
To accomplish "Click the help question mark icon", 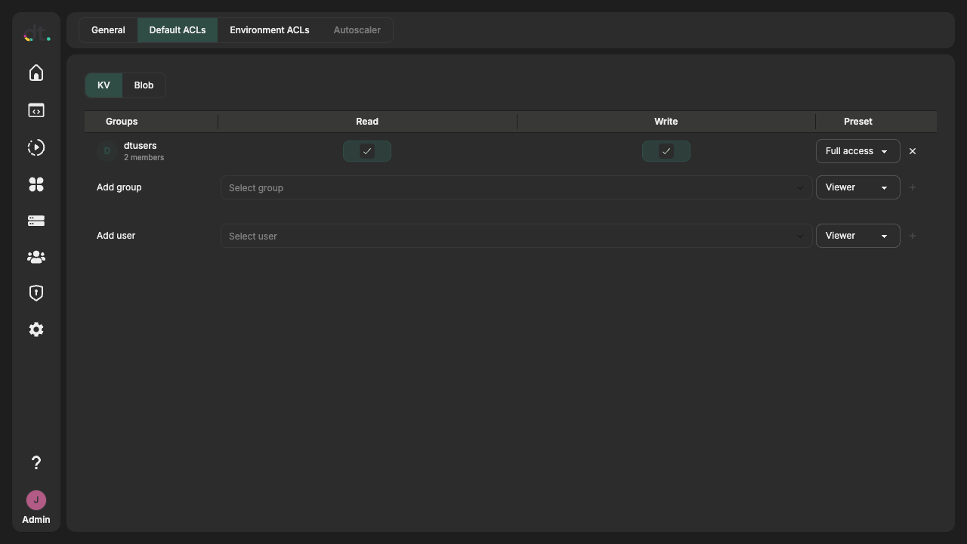I will pyautogui.click(x=36, y=462).
